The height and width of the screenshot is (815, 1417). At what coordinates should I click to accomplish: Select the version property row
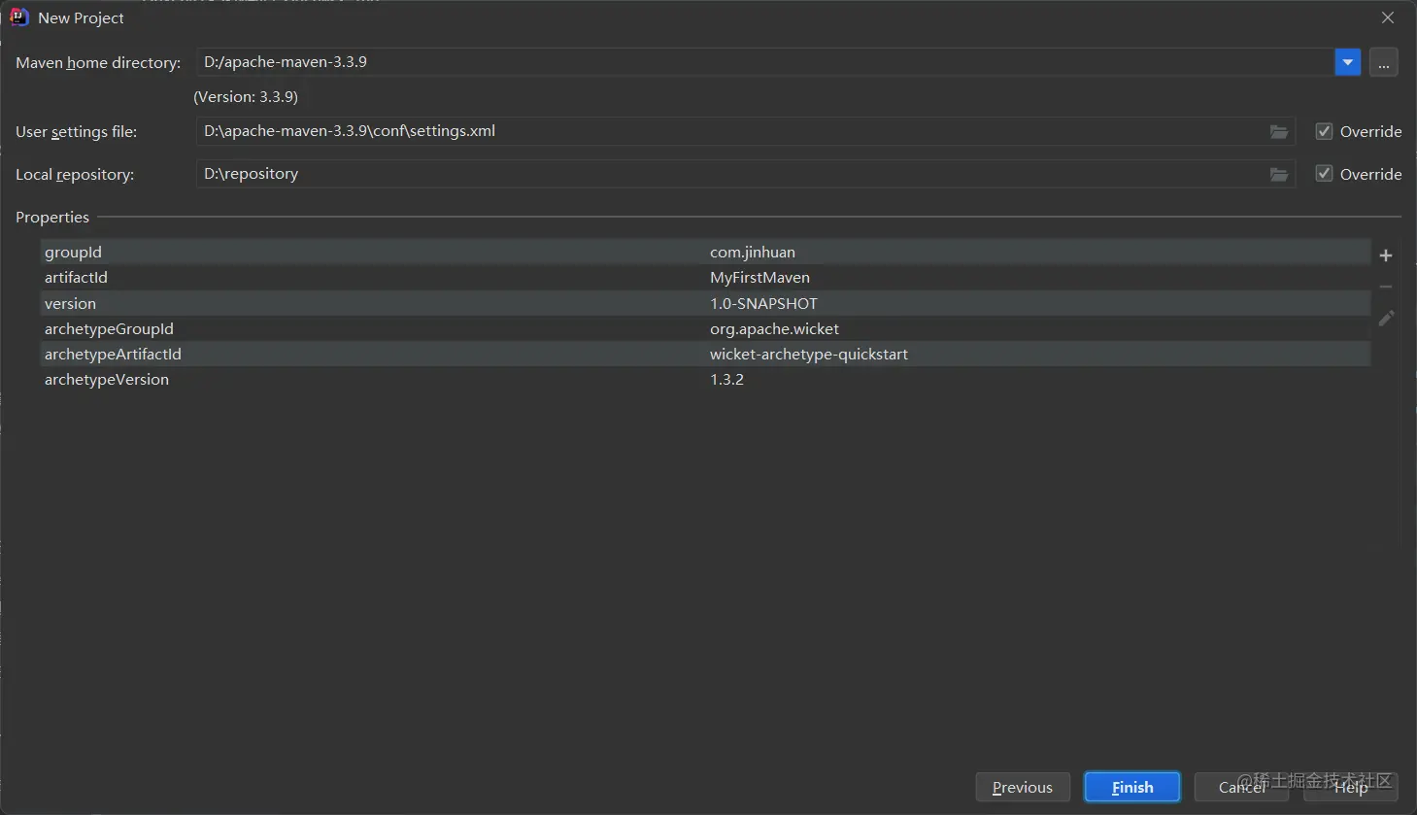click(705, 303)
